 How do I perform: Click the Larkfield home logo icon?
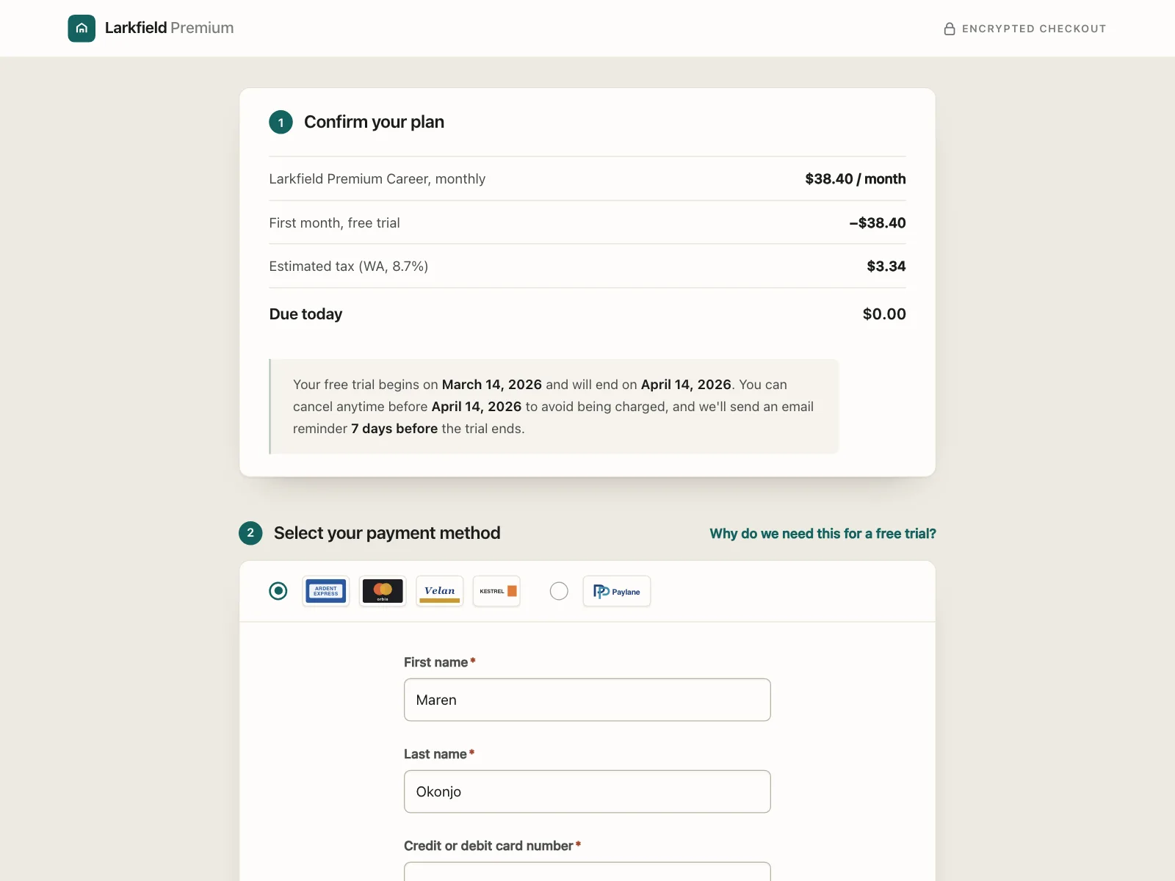(x=82, y=29)
